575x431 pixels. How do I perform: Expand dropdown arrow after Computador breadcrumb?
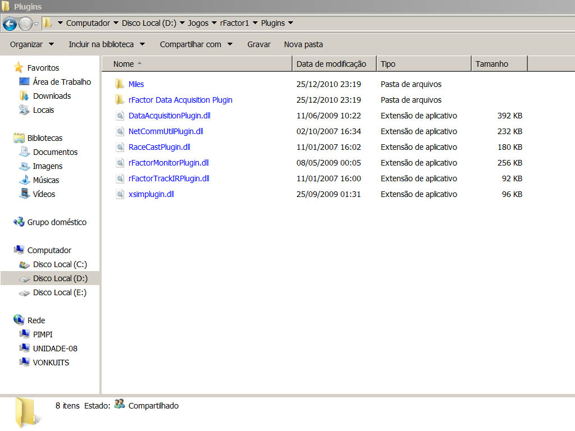pos(116,23)
